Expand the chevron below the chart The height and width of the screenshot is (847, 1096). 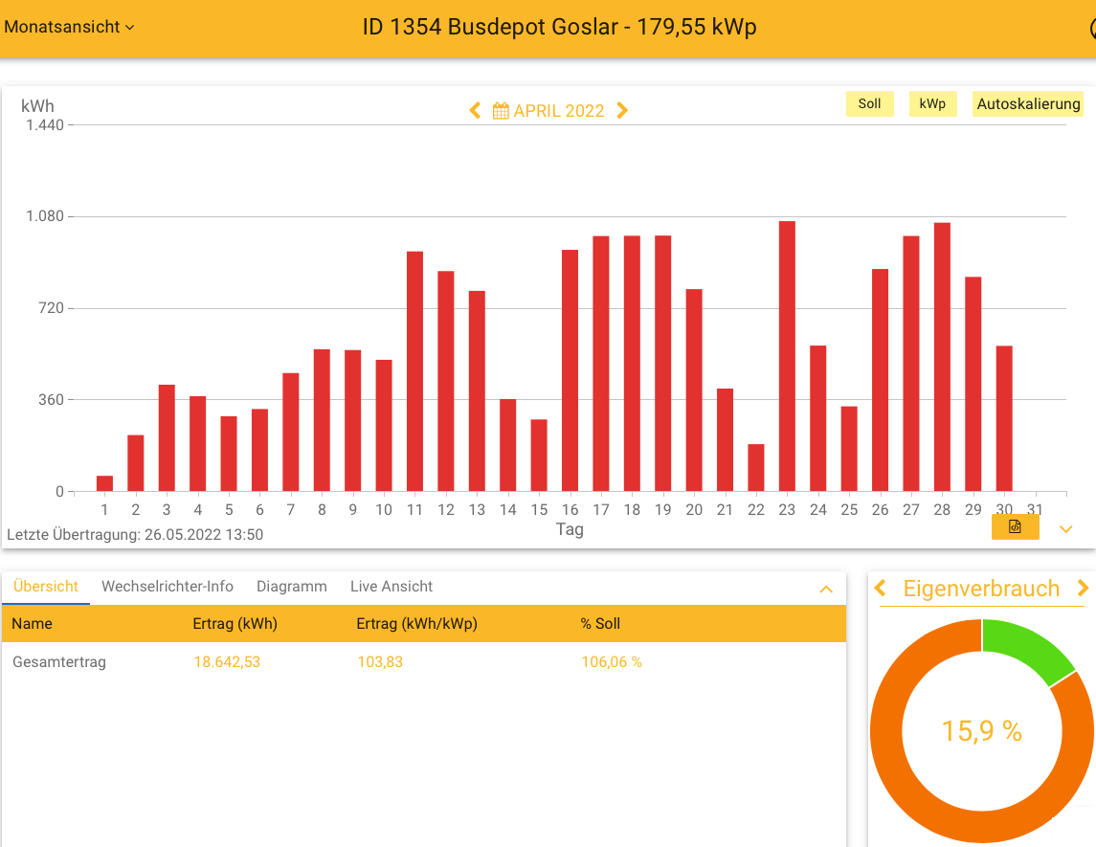click(1065, 529)
